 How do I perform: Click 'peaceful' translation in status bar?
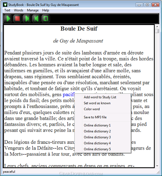(x=9, y=171)
